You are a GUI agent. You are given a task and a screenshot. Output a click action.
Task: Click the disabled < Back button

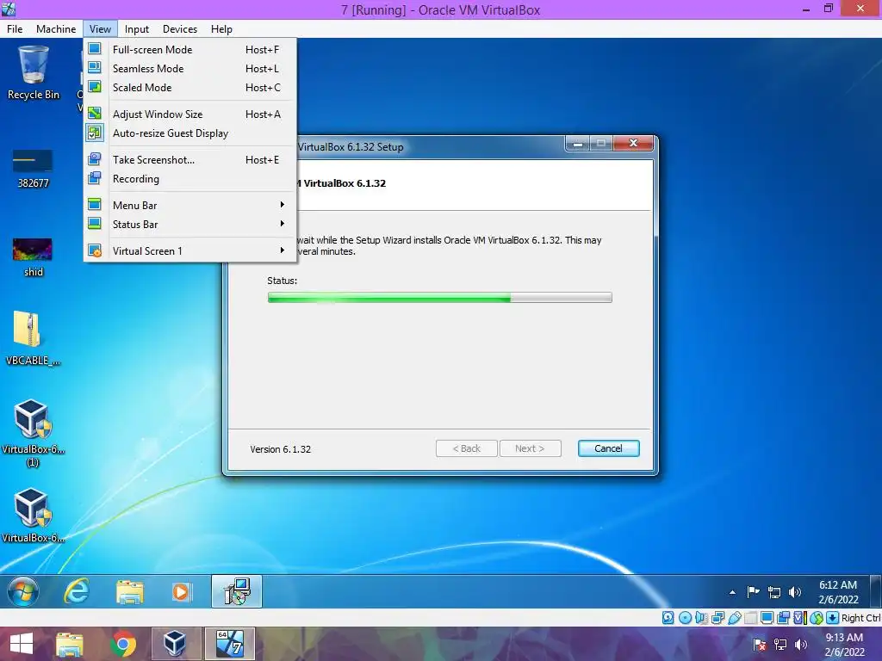[x=466, y=448]
